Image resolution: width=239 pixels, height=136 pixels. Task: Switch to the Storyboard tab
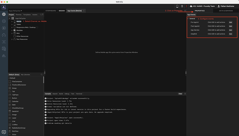point(51,11)
